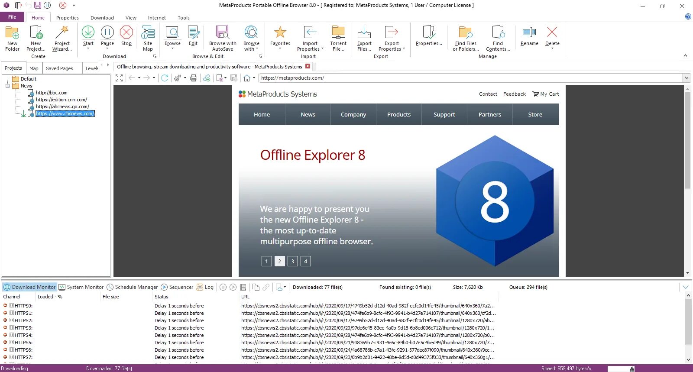This screenshot has height=372, width=693.
Task: Go to home page icon in browser toolbar
Action: click(247, 78)
